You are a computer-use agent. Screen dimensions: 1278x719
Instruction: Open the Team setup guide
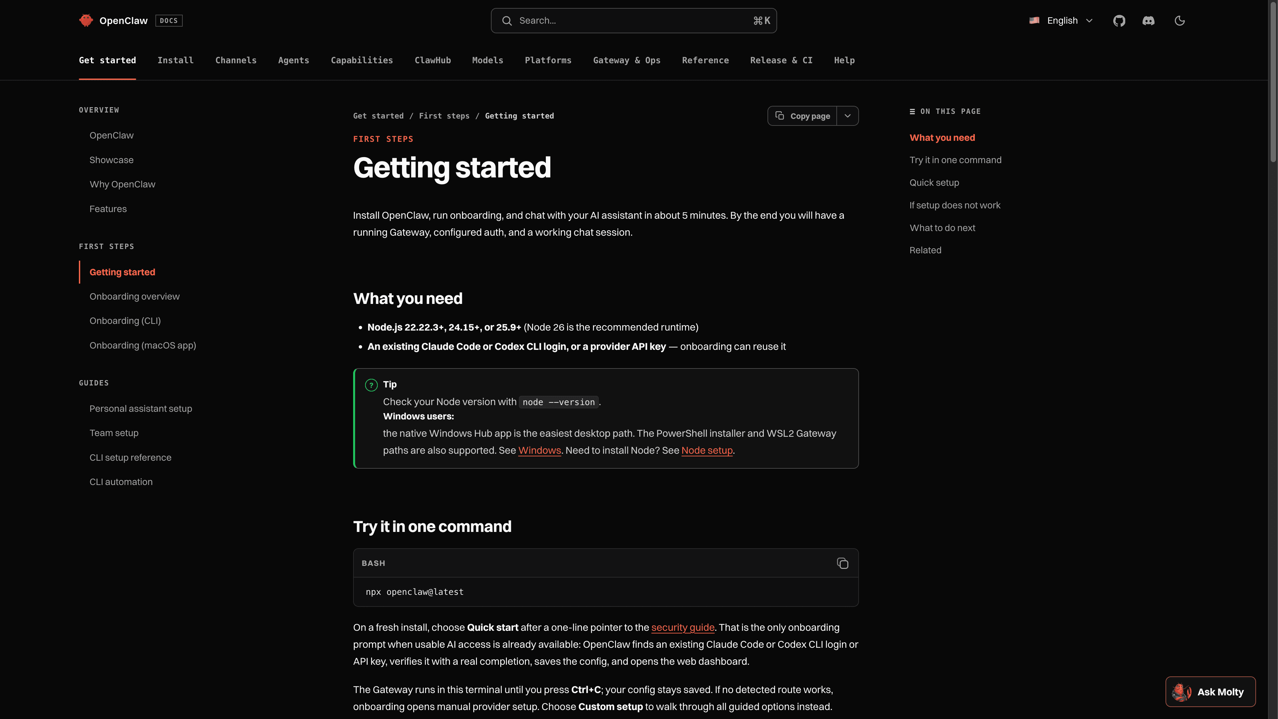113,433
